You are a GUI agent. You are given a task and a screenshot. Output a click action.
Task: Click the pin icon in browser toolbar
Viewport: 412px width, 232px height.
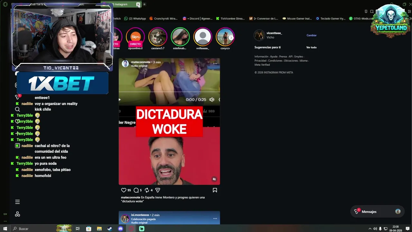coord(366,11)
